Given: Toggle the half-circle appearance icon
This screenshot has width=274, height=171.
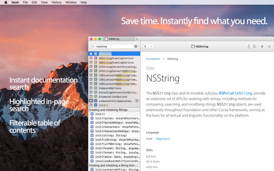Looking at the screenshot, I should [262, 47].
